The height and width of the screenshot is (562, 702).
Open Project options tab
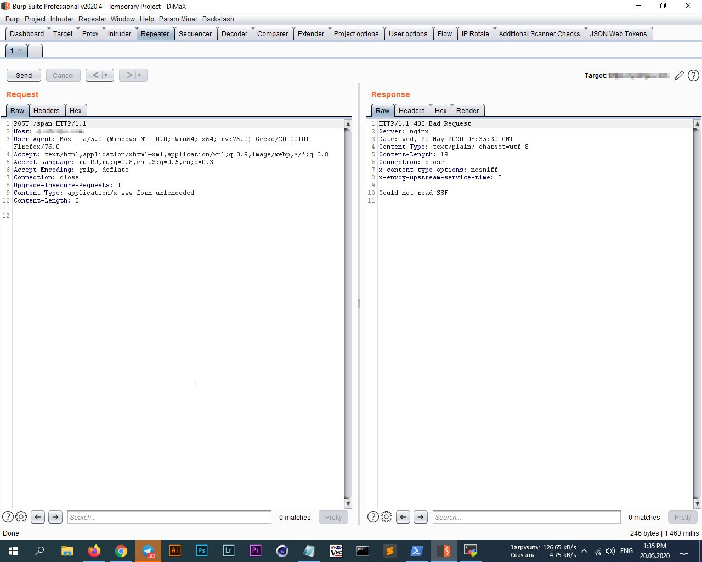(x=356, y=33)
